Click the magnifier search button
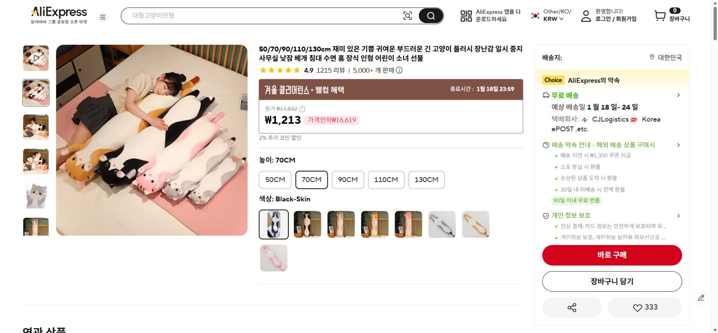718x333 pixels. coord(431,16)
